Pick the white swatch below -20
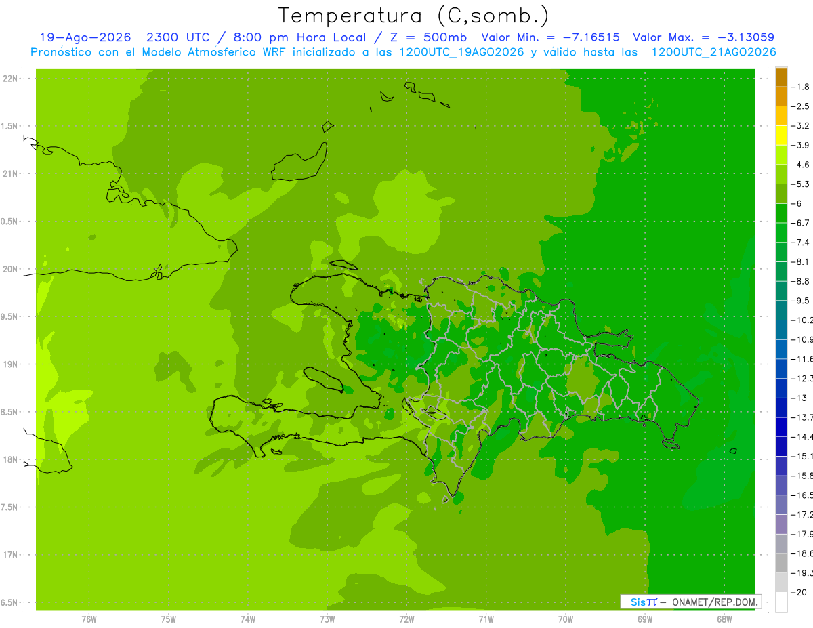The width and height of the screenshot is (813, 628). 781,602
